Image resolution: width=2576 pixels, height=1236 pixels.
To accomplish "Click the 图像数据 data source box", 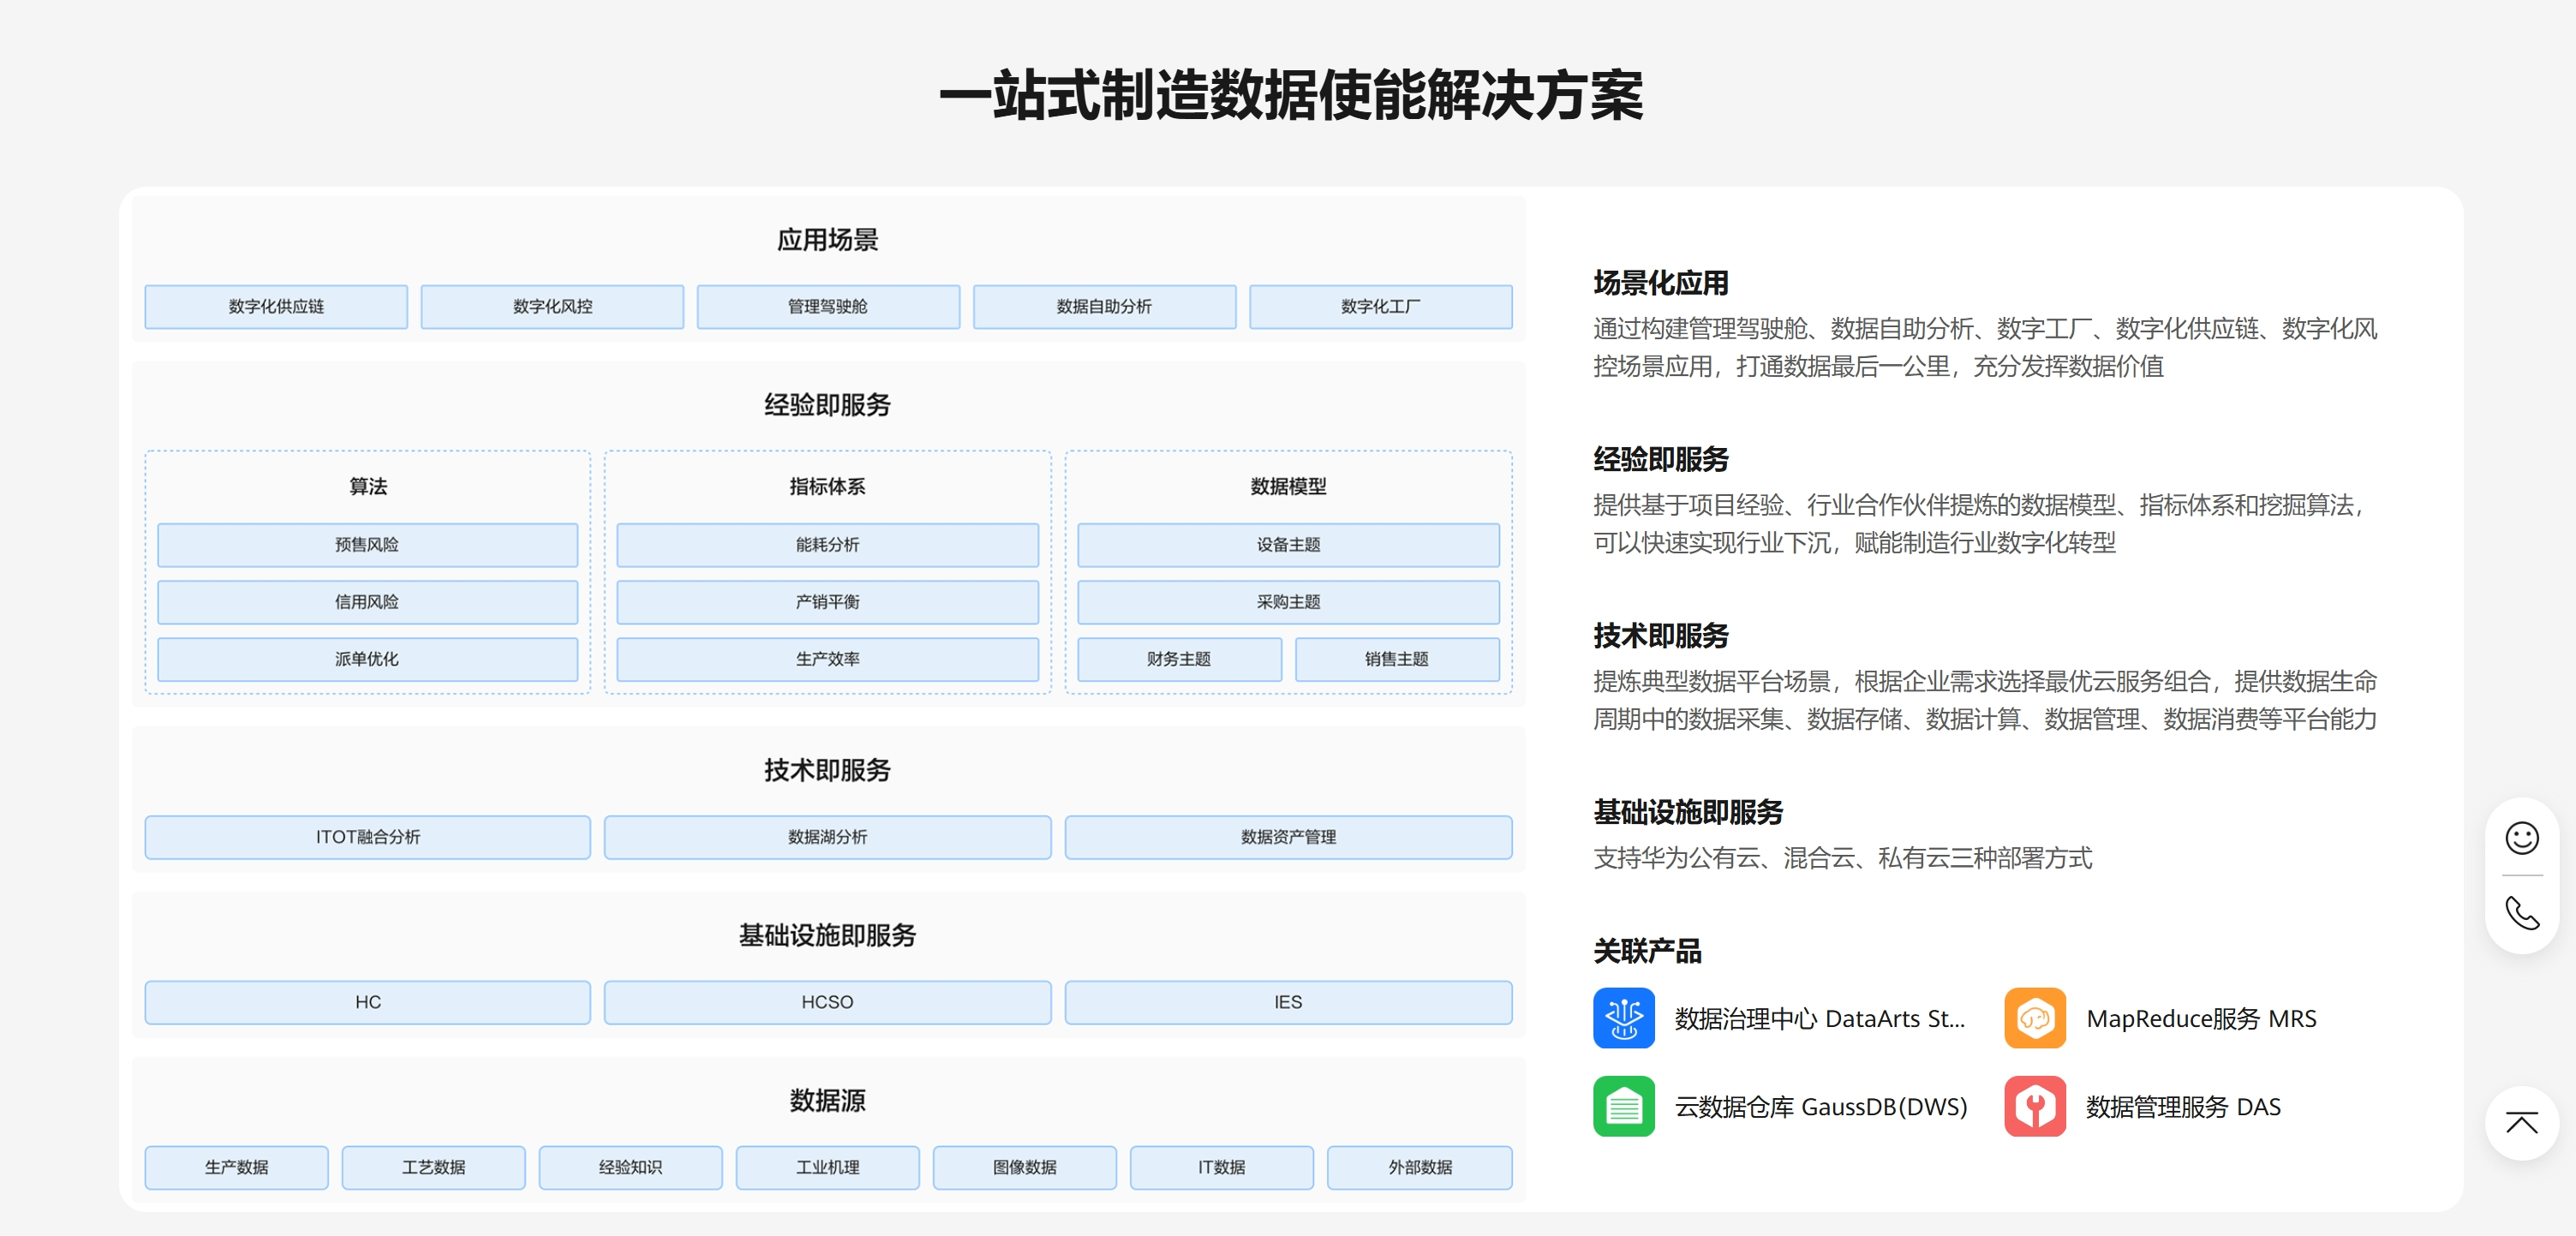I will click(x=1024, y=1166).
